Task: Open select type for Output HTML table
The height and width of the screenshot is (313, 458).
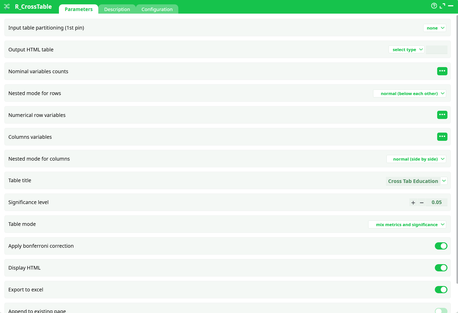Action: pyautogui.click(x=406, y=49)
